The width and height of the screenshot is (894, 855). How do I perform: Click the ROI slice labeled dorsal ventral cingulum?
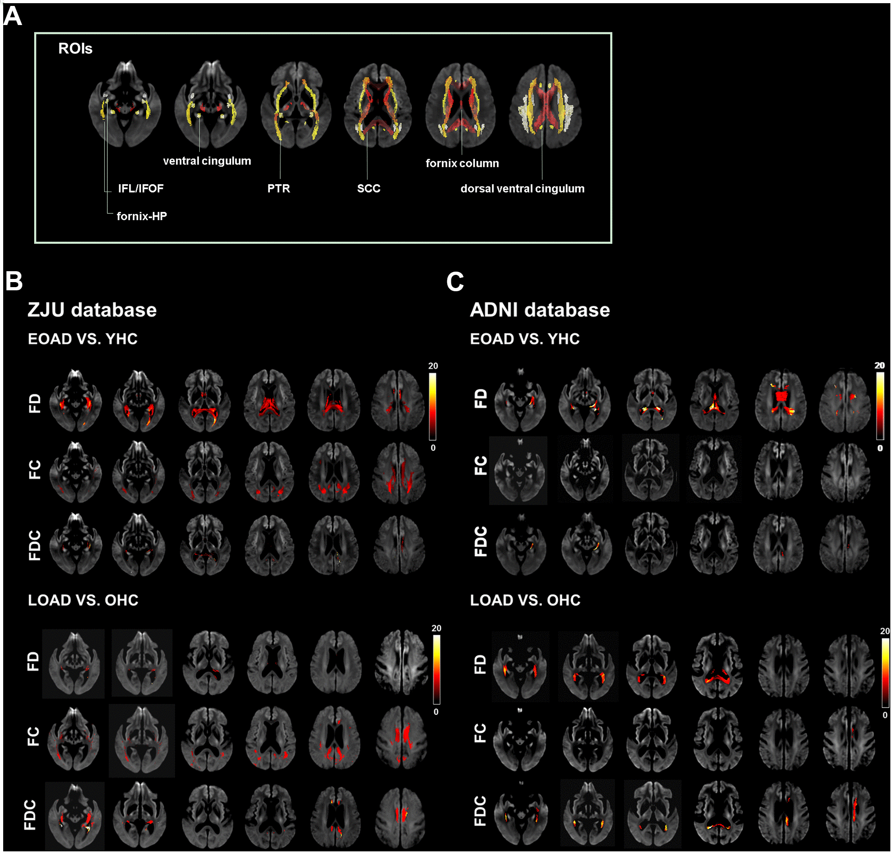click(545, 106)
